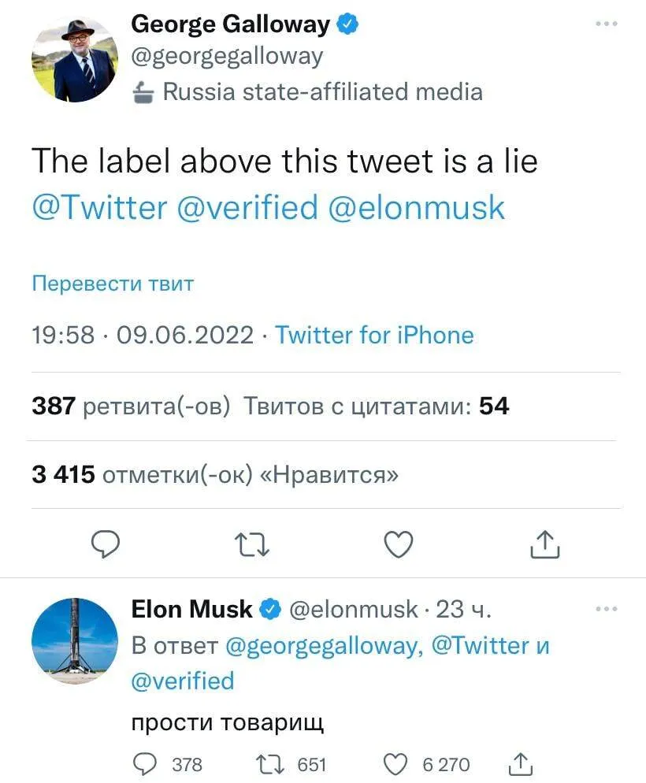
Task: Open the share icon under Galloway's tweet
Action: 544,544
